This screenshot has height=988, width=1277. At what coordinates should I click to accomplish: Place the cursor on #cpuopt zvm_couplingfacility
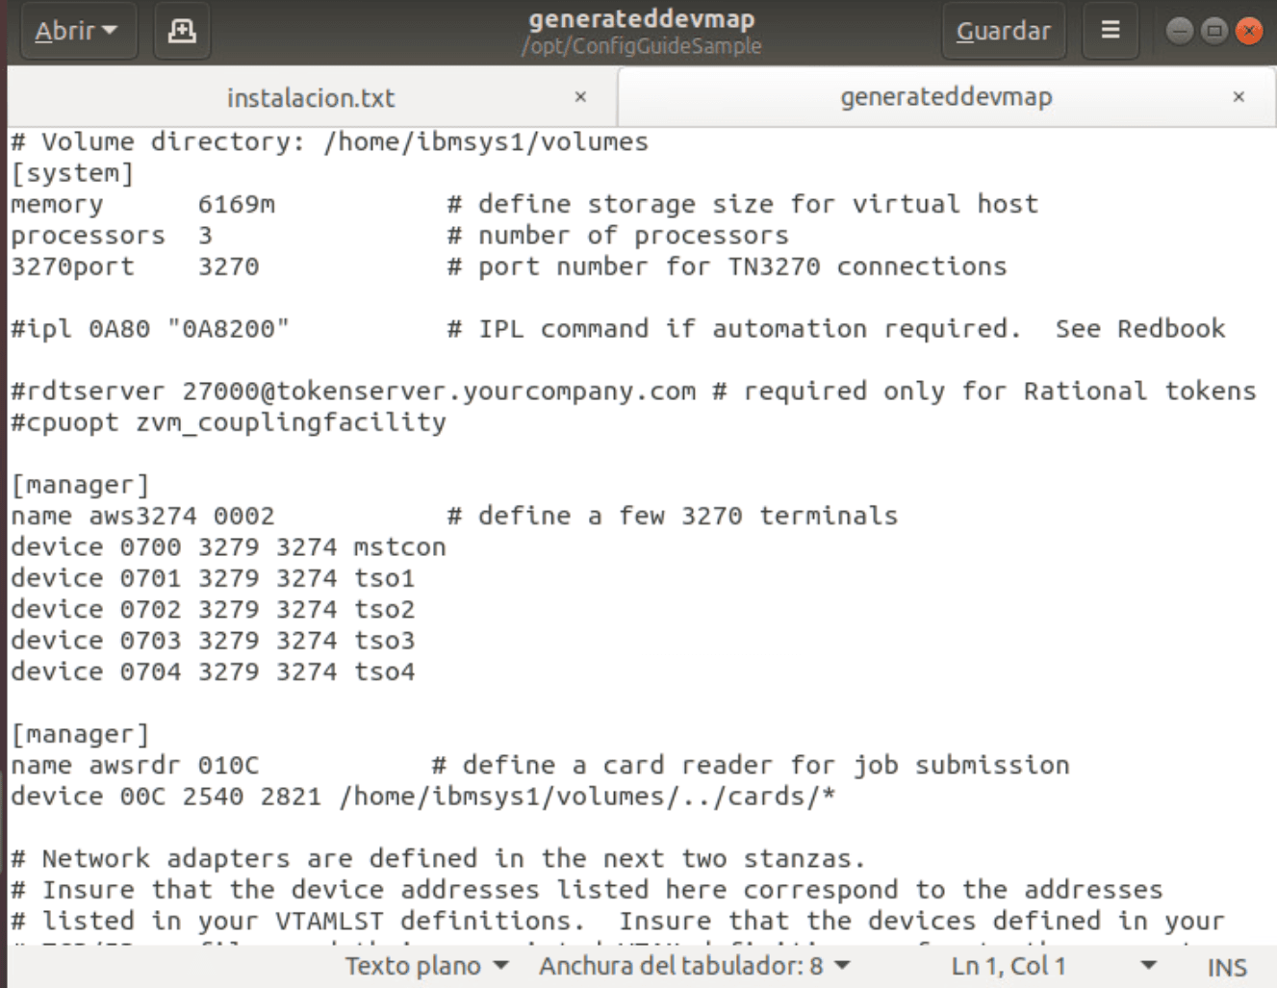point(228,423)
